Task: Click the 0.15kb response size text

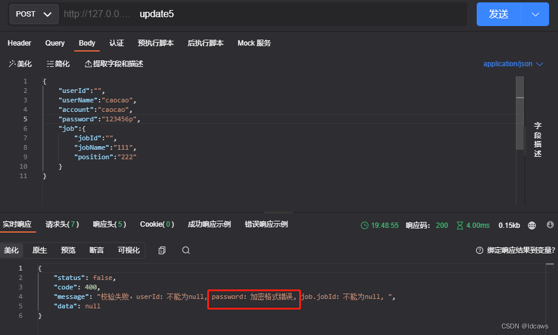Action: pyautogui.click(x=509, y=226)
